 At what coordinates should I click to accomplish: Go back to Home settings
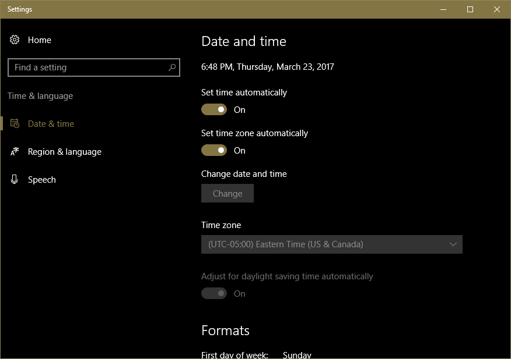pyautogui.click(x=39, y=40)
